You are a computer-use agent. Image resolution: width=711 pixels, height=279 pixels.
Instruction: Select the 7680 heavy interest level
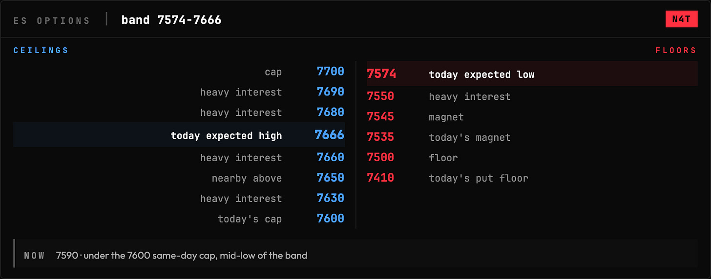(179, 112)
